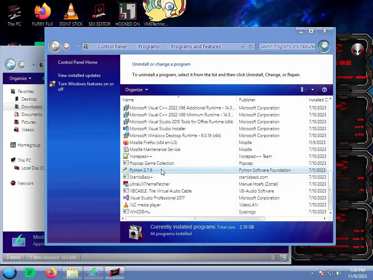The height and width of the screenshot is (280, 373).
Task: Open recent locations dropdown in back Explorer window
Action: (x=33, y=65)
